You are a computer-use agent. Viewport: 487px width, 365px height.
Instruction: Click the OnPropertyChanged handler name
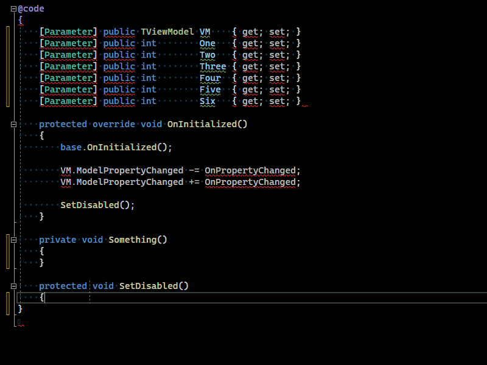click(x=251, y=170)
